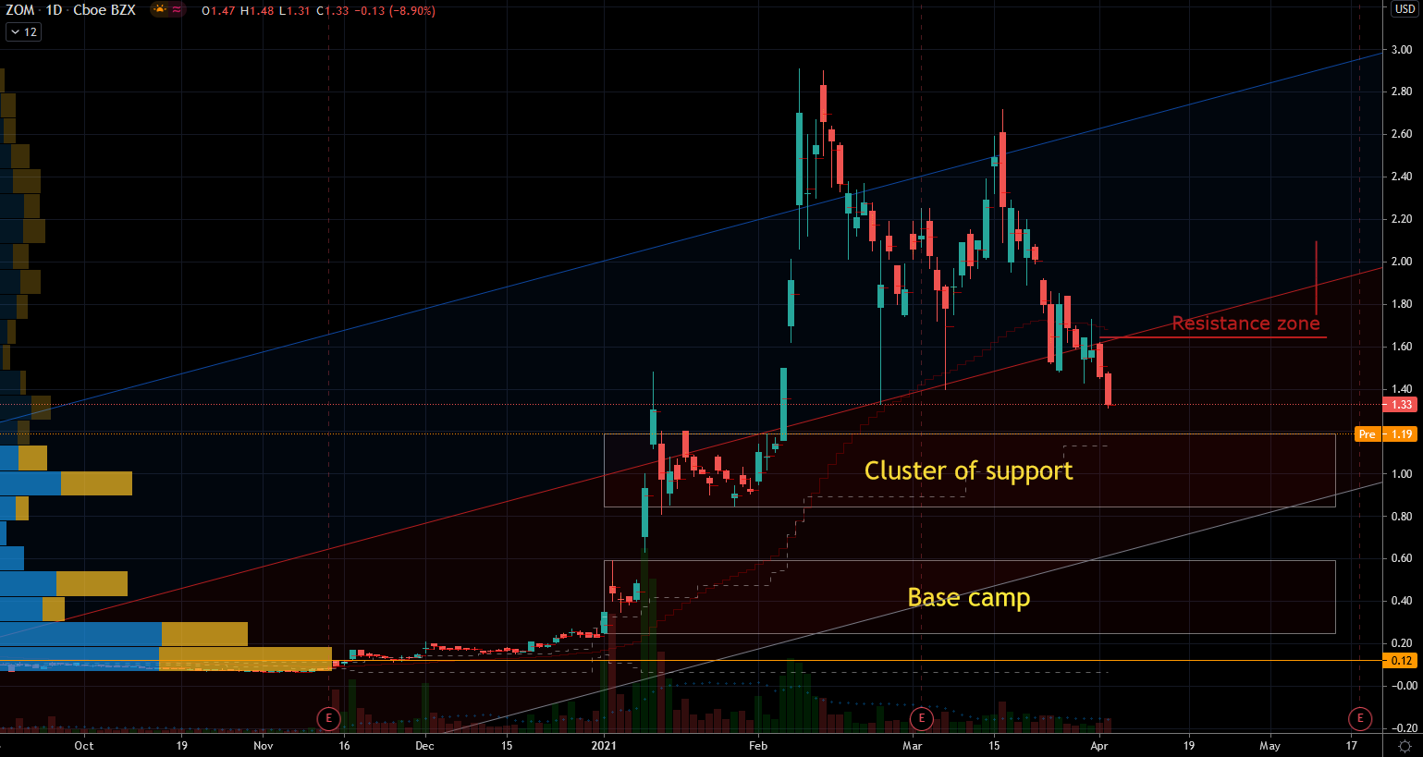
Task: Select the Base camp text annotation
Action: [969, 598]
